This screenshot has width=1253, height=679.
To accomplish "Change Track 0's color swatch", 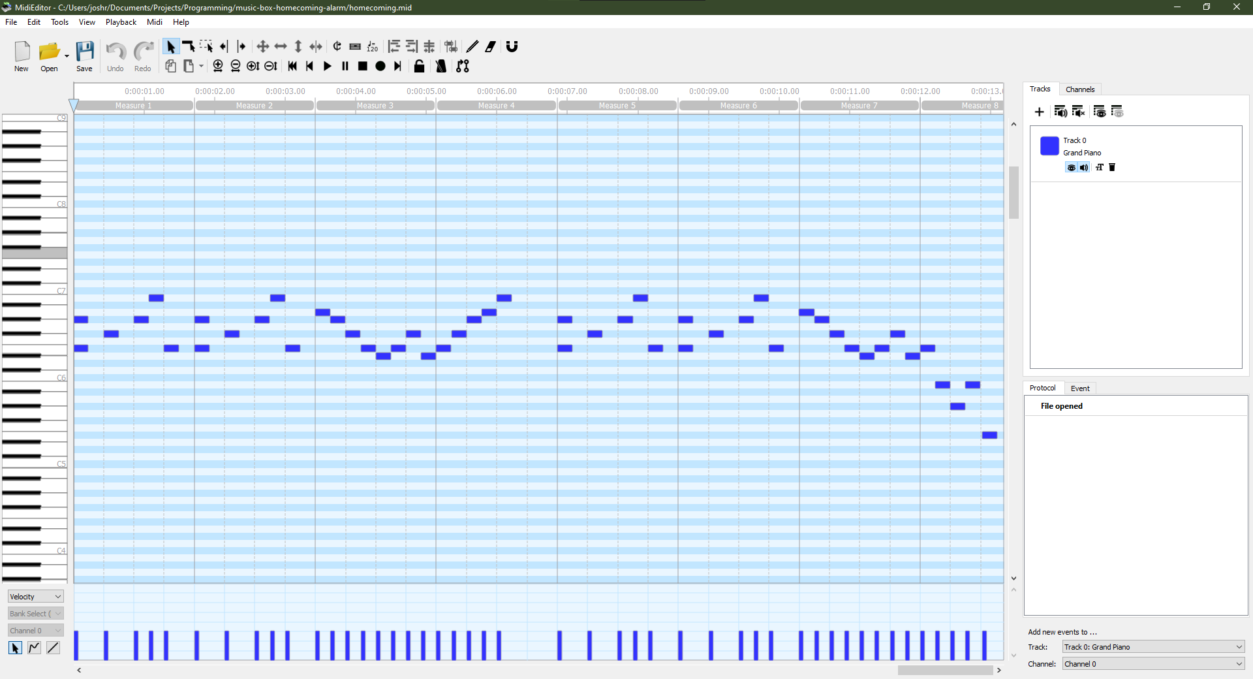I will click(x=1049, y=146).
